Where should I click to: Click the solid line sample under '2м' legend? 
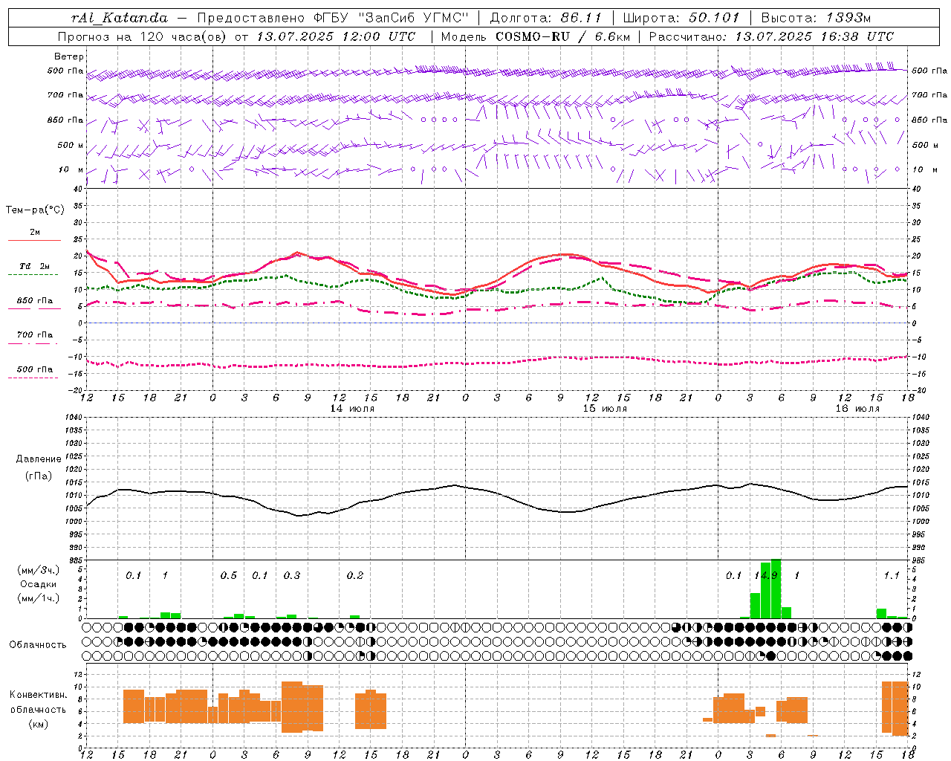[34, 240]
